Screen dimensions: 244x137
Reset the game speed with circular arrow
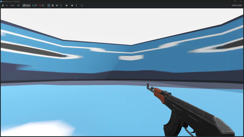18,5
